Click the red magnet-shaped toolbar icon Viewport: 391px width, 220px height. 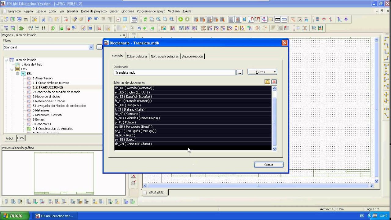pos(251,19)
